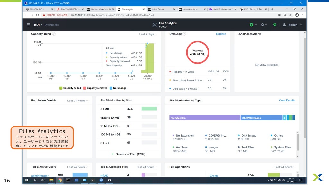Click the browser address bar URL
This screenshot has height=185, width=329.
112,15
